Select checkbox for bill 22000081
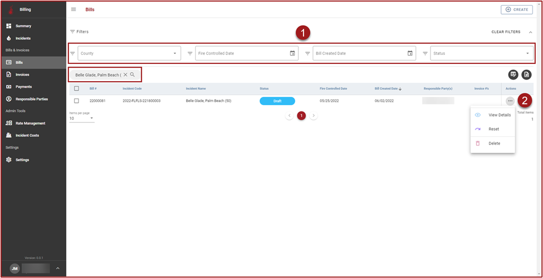This screenshot has height=278, width=543. [x=76, y=101]
